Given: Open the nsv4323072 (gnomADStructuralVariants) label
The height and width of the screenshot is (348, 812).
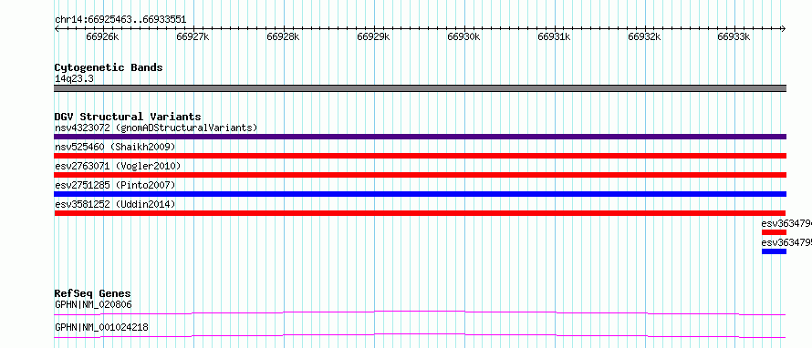Looking at the screenshot, I should [156, 128].
